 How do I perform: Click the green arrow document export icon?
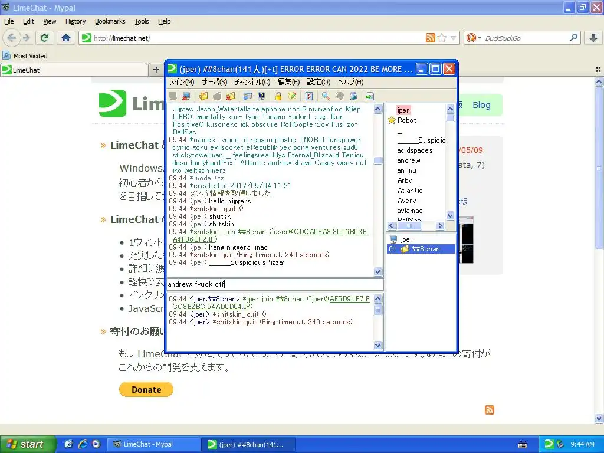coord(370,96)
